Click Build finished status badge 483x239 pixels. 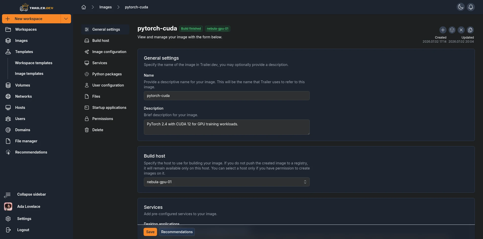[191, 29]
